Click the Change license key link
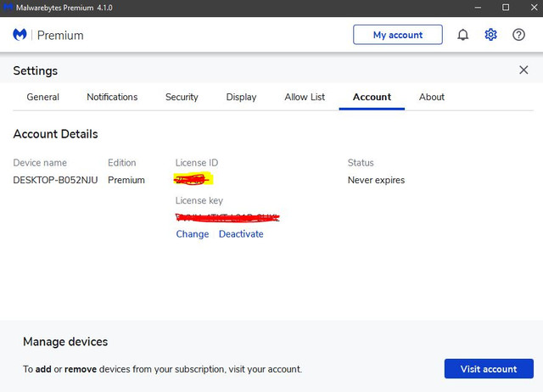 pos(193,234)
